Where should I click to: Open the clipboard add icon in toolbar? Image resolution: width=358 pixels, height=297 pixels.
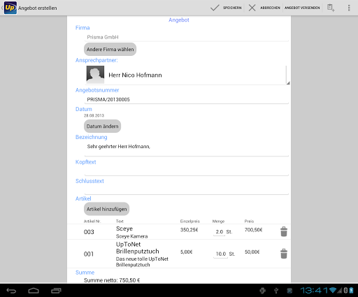[x=331, y=8]
